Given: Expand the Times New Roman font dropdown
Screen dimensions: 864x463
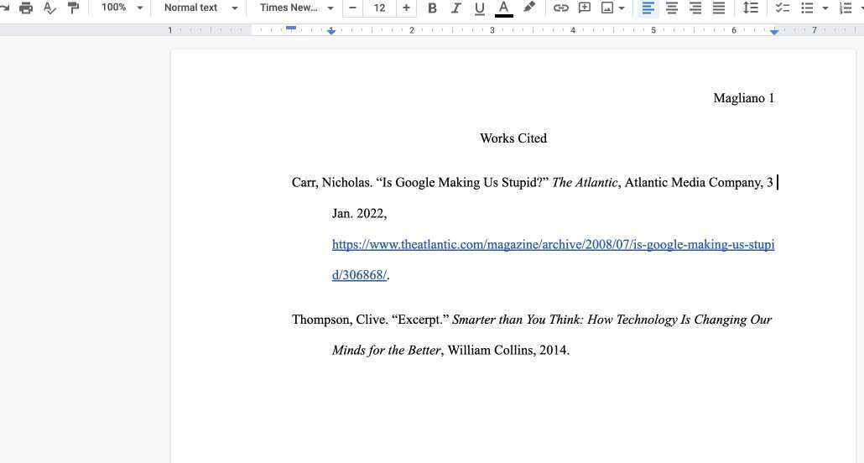Looking at the screenshot, I should coord(296,8).
